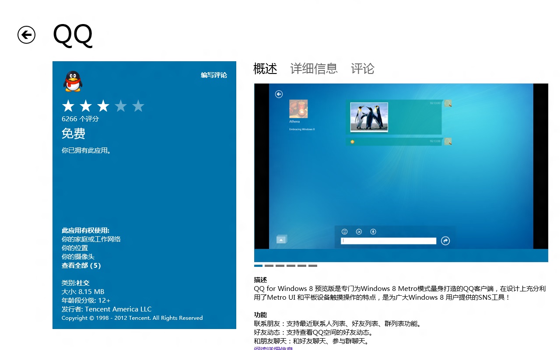The image size is (560, 350).
Task: Jump to the sixth screenshot indicator dash
Action: point(313,266)
